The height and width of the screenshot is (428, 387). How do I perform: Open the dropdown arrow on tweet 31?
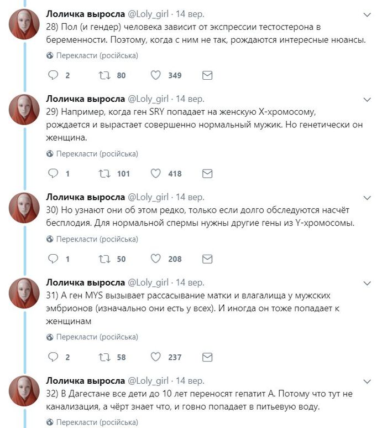point(367,283)
